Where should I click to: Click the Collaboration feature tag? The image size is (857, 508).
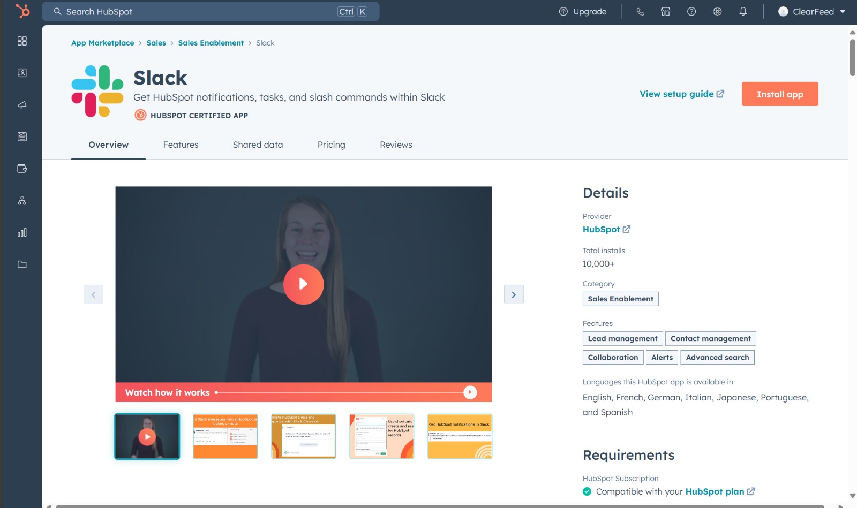pos(613,357)
